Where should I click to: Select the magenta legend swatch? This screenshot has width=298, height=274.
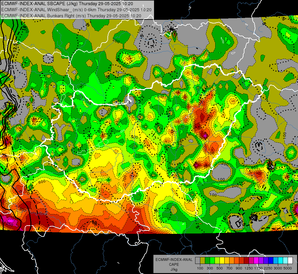[x=256, y=260]
